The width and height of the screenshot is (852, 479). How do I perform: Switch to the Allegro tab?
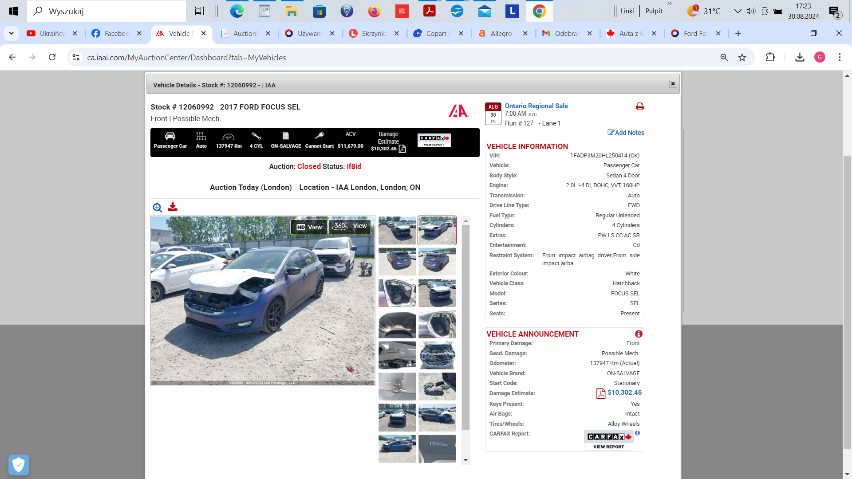(502, 33)
